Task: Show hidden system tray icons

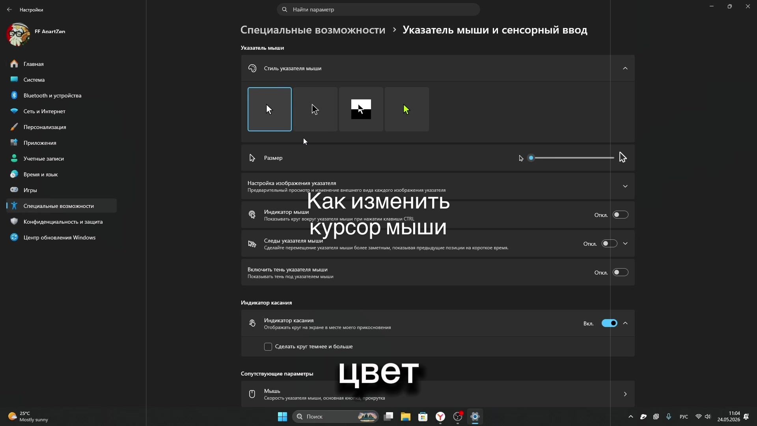Action: [x=631, y=417]
